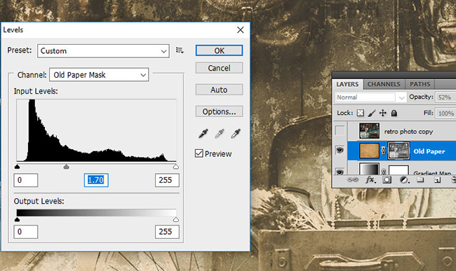Viewport: 456px width, 271px height.
Task: Select the black point eyedropper
Action: 203,134
